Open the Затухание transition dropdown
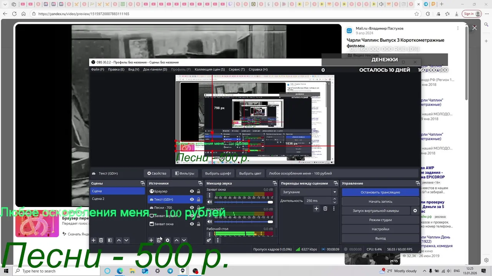The height and width of the screenshot is (276, 492). 309,192
